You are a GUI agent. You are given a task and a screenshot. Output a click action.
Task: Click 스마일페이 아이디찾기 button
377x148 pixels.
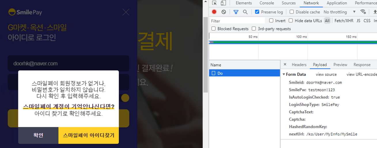pos(88,135)
